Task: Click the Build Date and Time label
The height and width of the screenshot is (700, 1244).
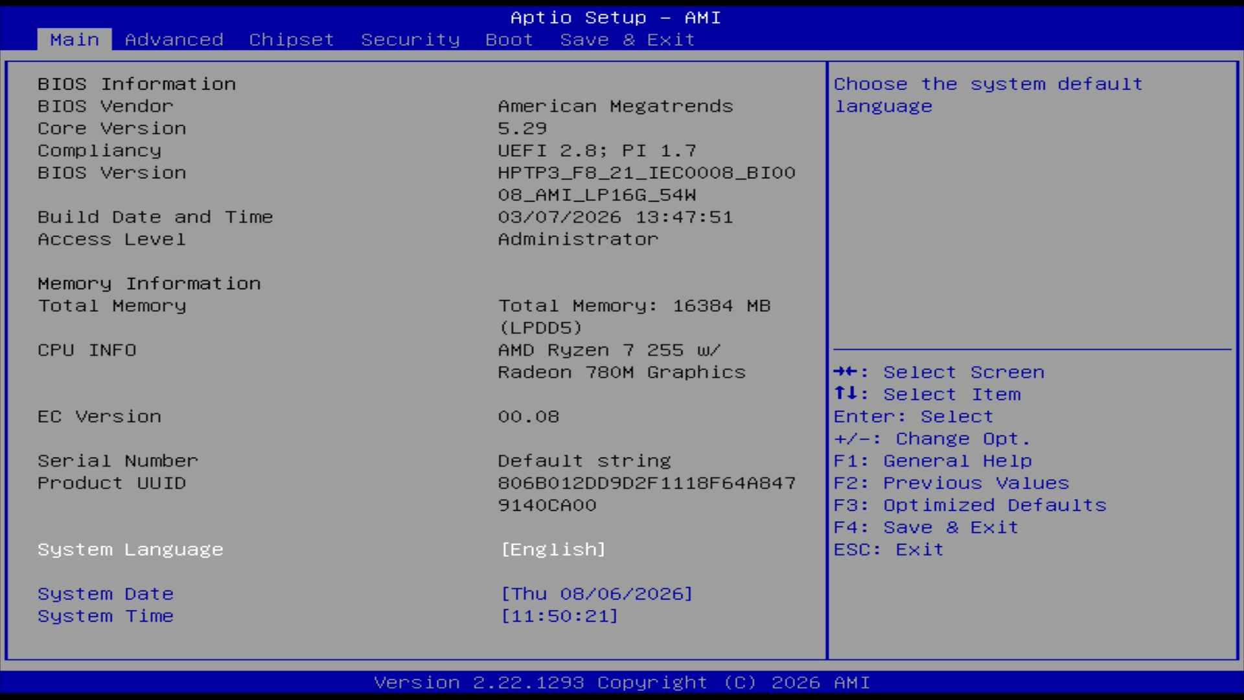Action: tap(155, 217)
